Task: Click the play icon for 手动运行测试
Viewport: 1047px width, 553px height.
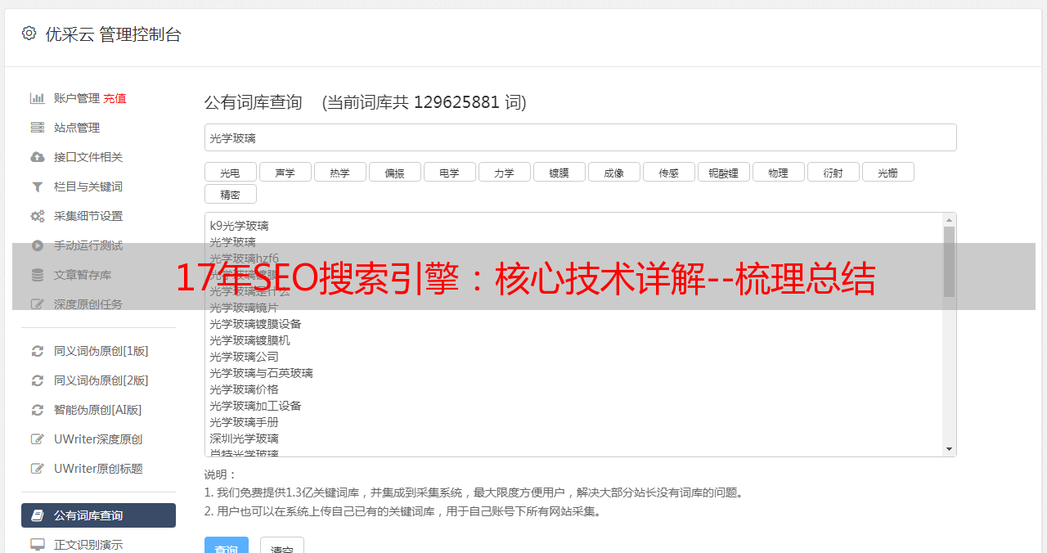Action: point(38,245)
